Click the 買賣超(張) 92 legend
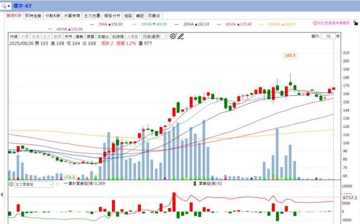Screen dimensions: 360x224 tap(208, 183)
